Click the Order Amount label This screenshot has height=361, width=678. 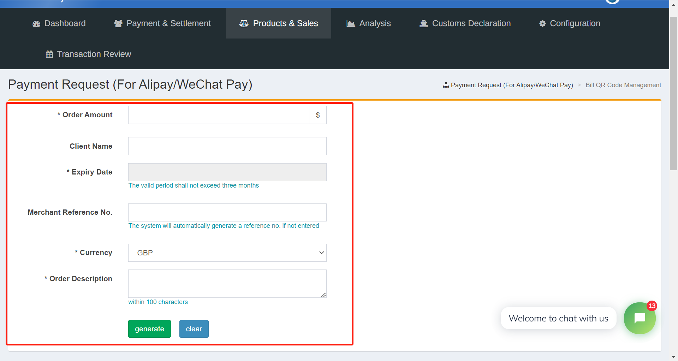[x=85, y=115]
